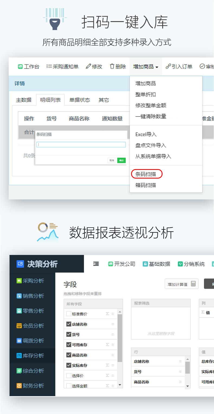Click the 通知数量 column header
The width and height of the screenshot is (214, 414).
tap(112, 119)
